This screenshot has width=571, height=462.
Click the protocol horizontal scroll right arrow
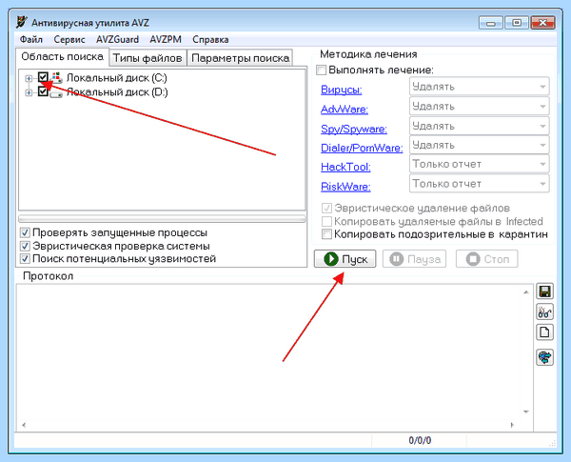pyautogui.click(x=512, y=425)
